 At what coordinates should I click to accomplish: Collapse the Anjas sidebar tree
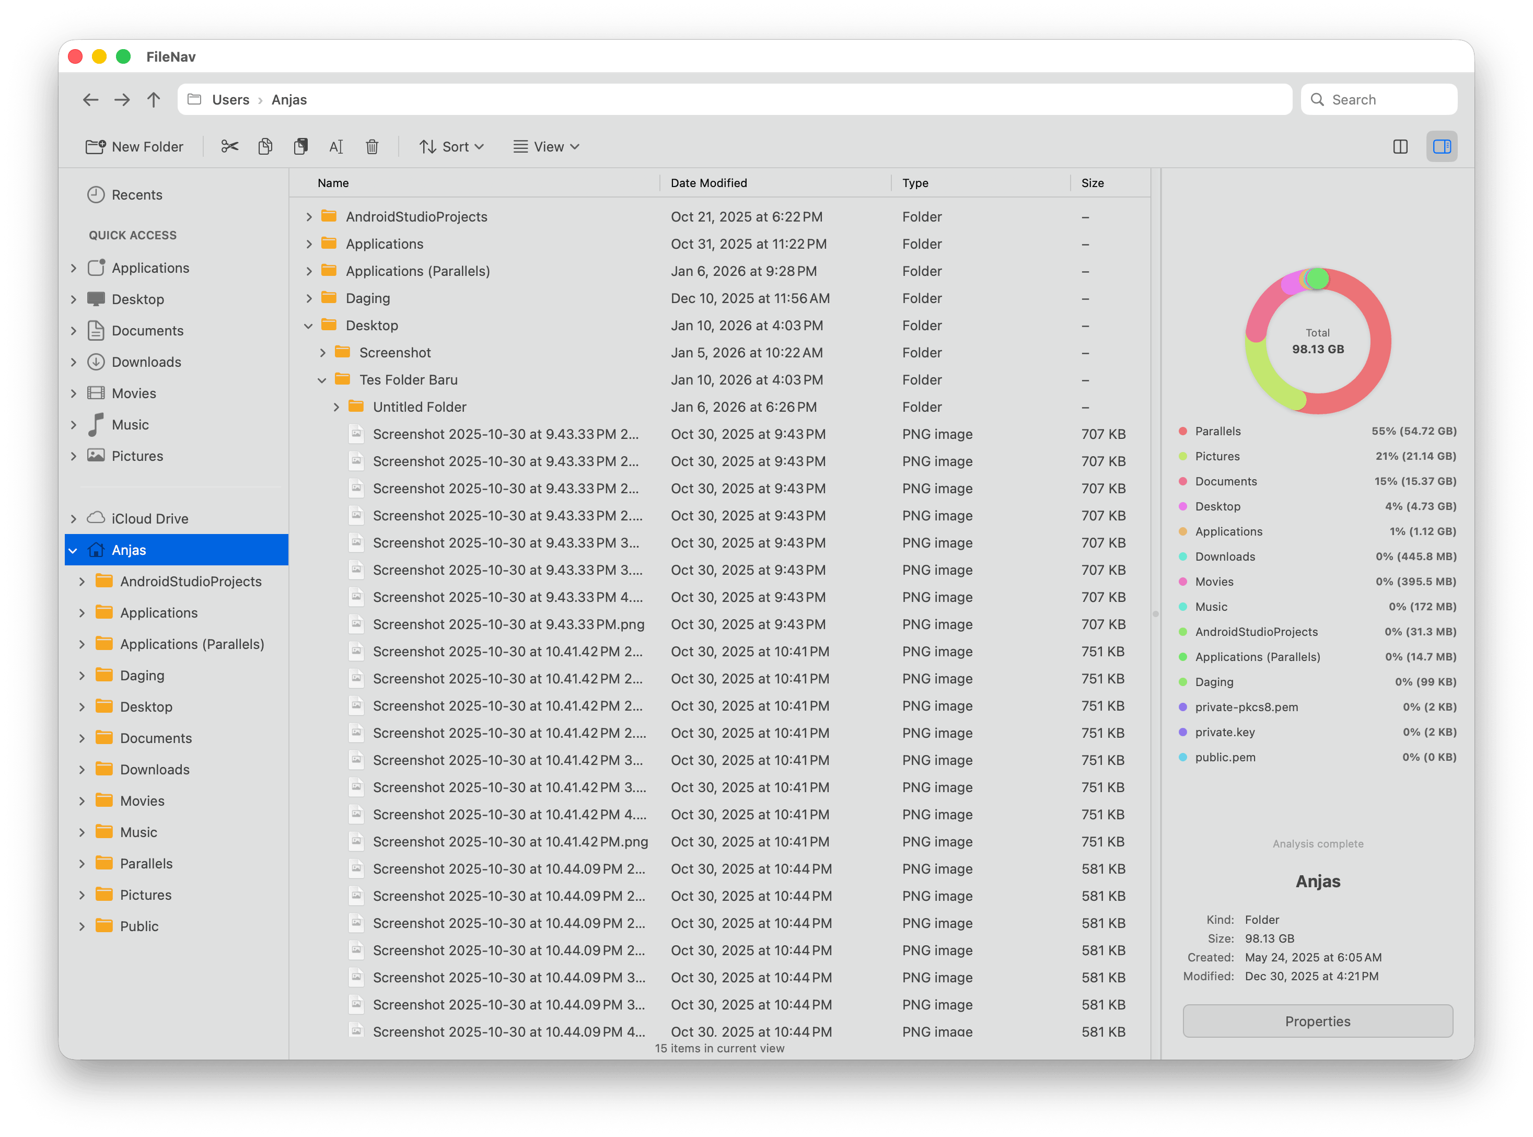[73, 550]
